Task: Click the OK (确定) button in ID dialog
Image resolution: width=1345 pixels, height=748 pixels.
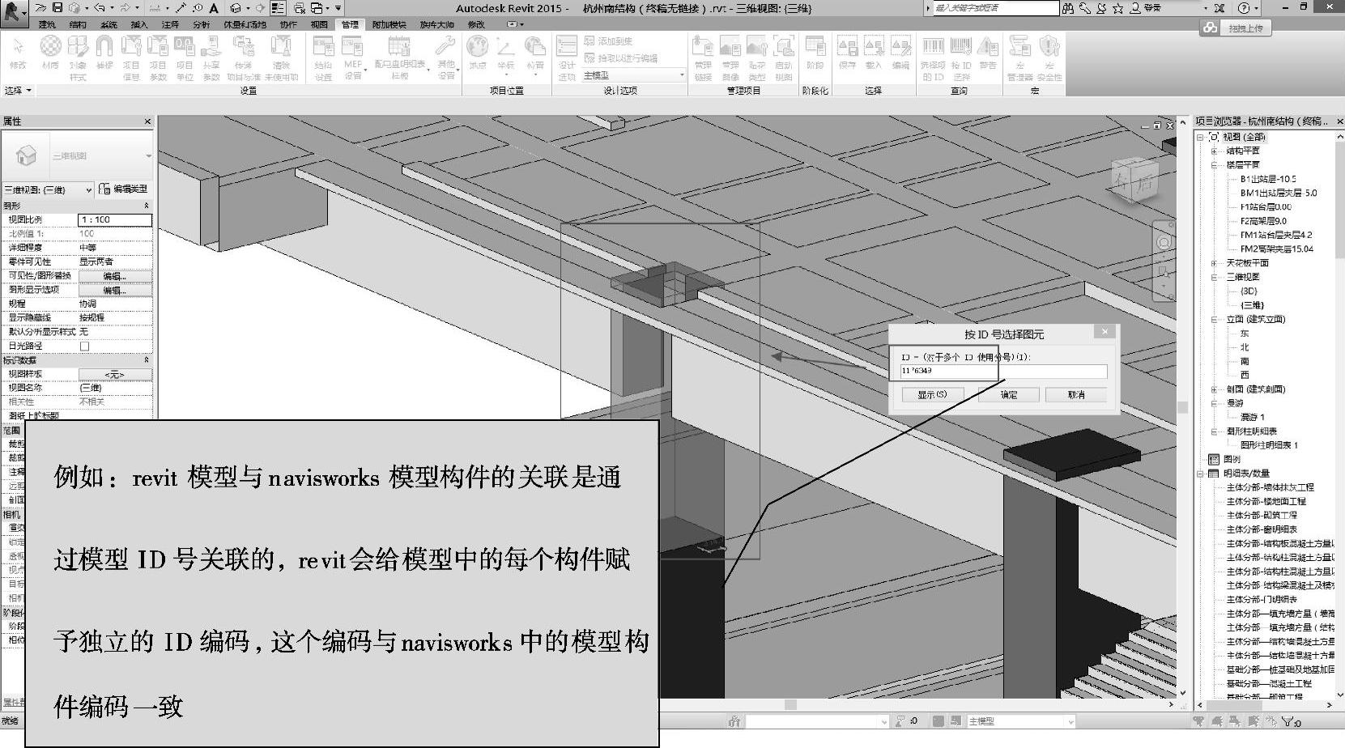Action: coord(1008,394)
